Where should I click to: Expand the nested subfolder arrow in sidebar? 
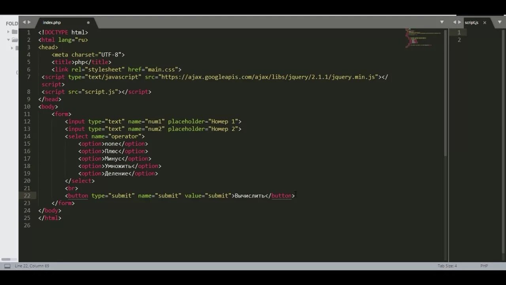coord(12,48)
